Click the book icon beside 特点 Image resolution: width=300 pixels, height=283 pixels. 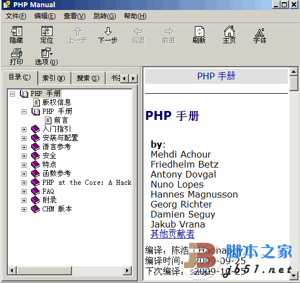35,164
